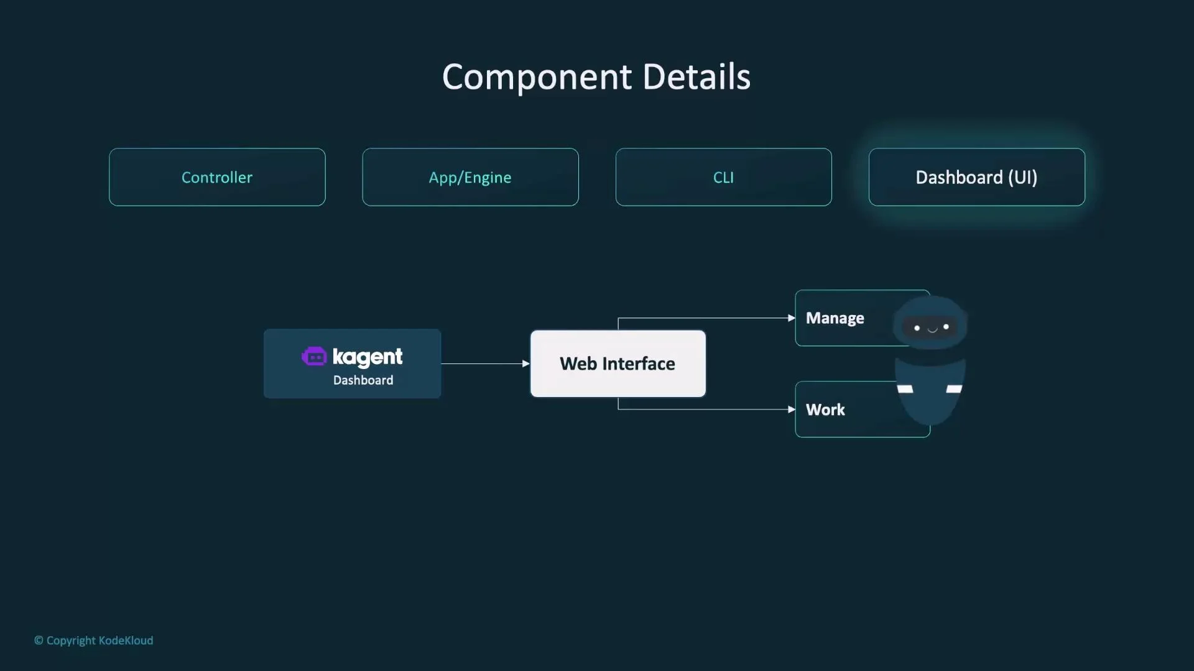Click the Work box
This screenshot has height=671, width=1194.
pyautogui.click(x=862, y=409)
